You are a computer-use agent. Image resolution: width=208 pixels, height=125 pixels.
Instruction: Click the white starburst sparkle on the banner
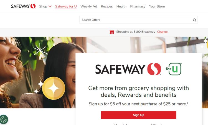[x=40, y=51]
